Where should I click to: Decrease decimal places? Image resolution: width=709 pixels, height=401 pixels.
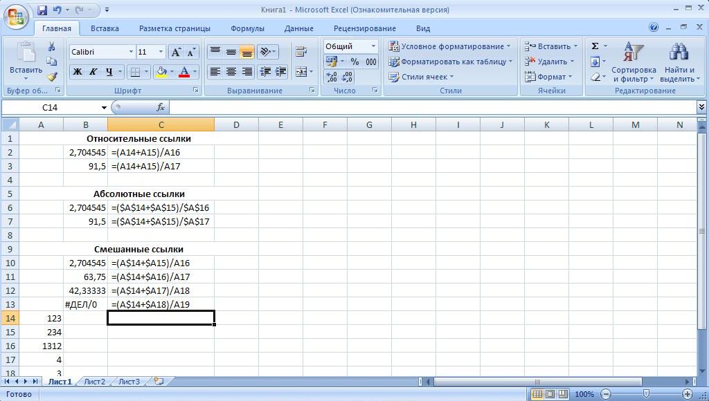[x=347, y=77]
